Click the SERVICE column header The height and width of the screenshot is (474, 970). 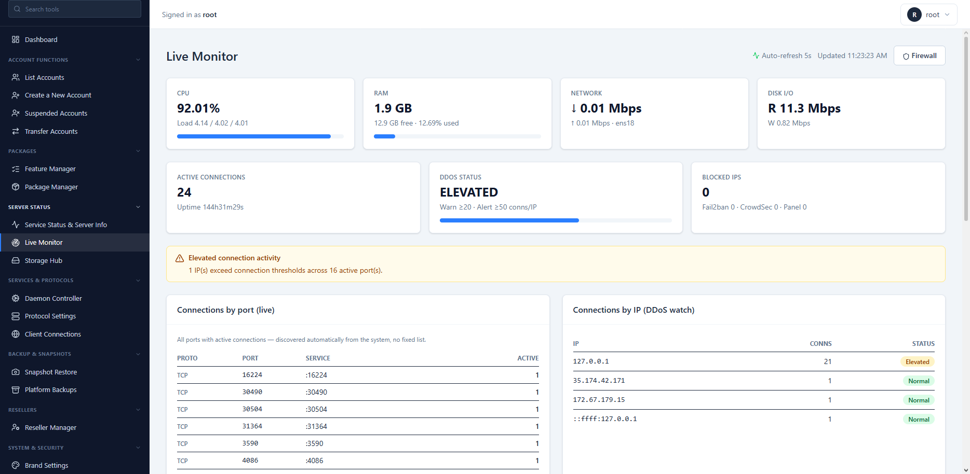coord(318,358)
